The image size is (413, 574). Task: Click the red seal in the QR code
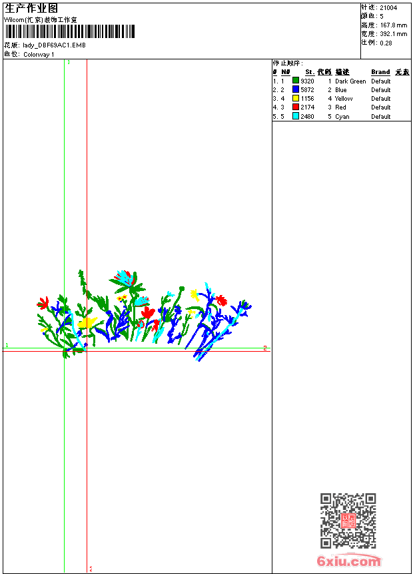coord(348,521)
